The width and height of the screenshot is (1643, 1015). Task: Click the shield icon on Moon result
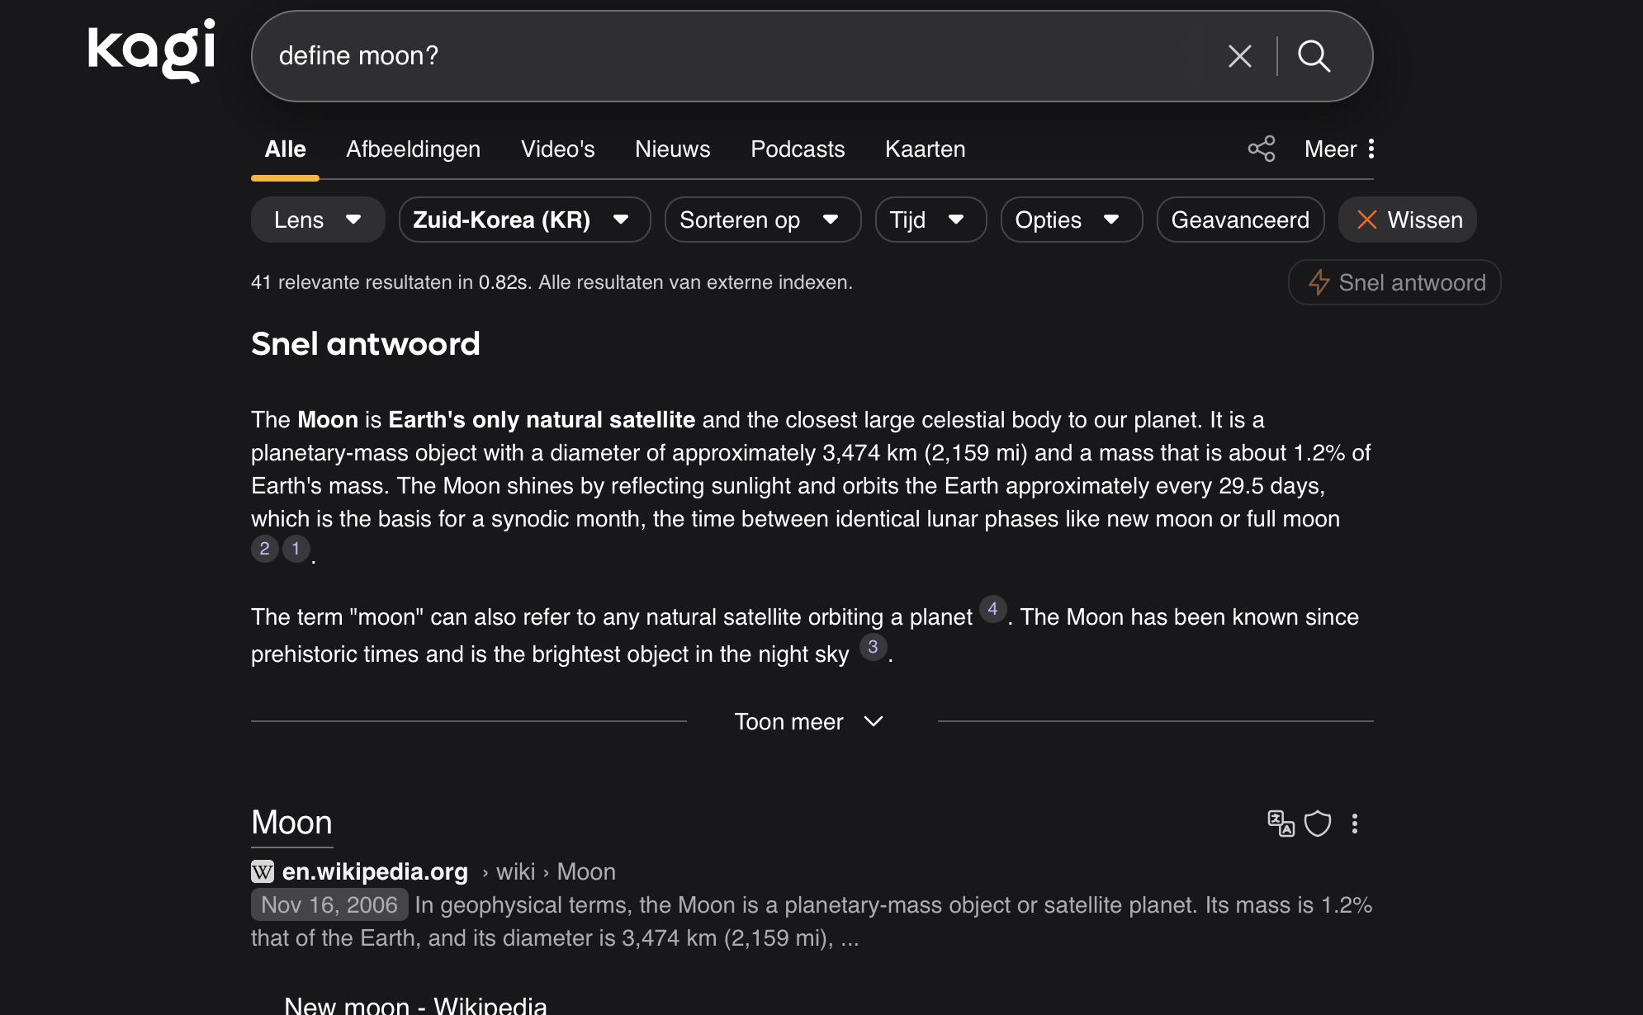(1317, 823)
